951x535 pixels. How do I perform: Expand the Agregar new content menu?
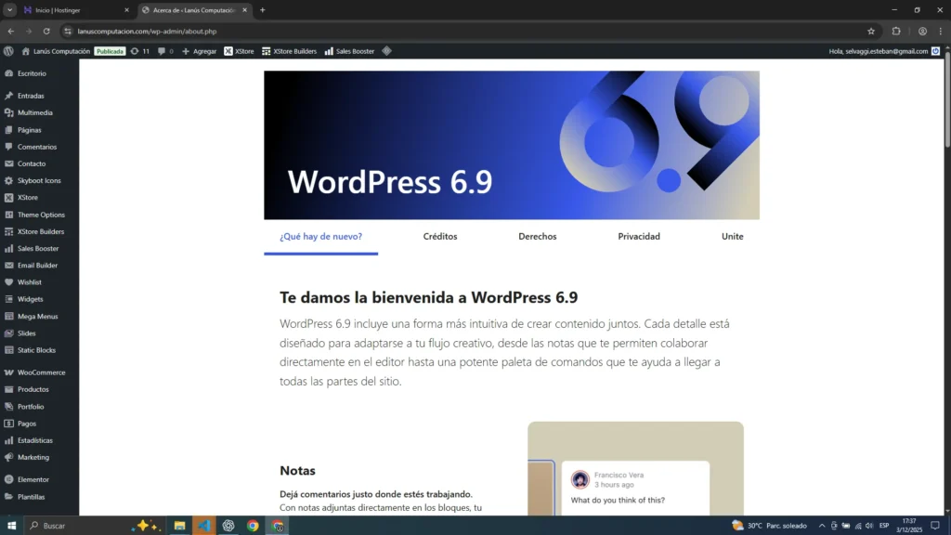[200, 51]
